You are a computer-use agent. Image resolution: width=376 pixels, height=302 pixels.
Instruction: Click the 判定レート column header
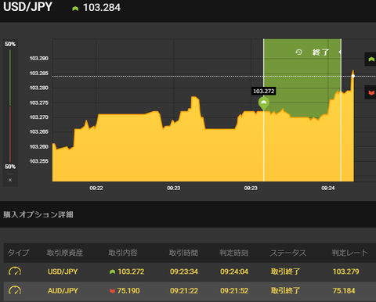(349, 253)
